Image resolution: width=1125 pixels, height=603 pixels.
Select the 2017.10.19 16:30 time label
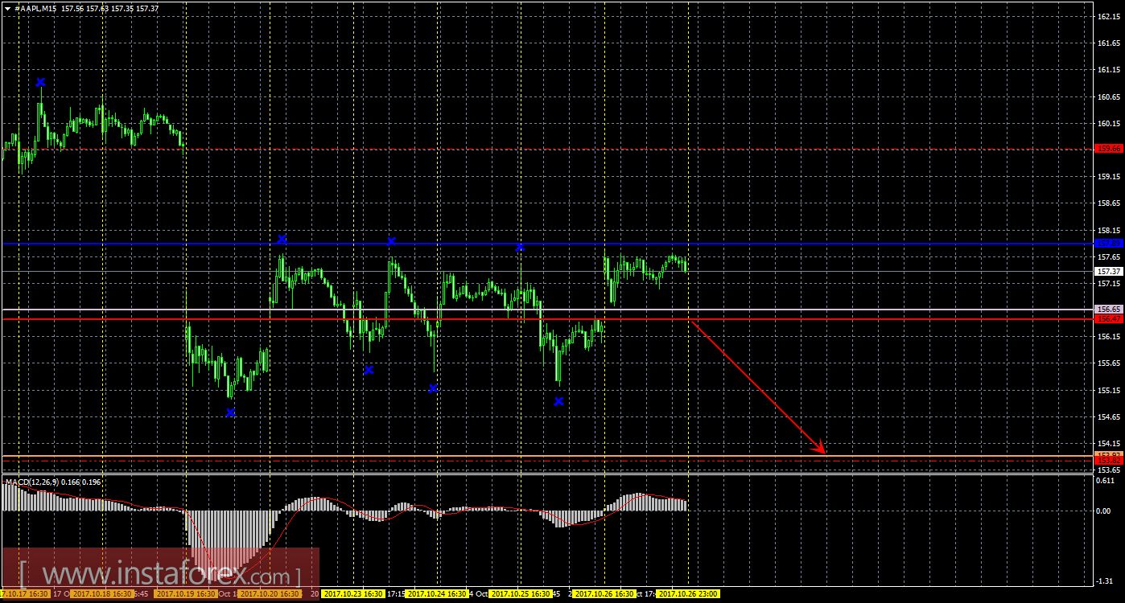coord(186,594)
